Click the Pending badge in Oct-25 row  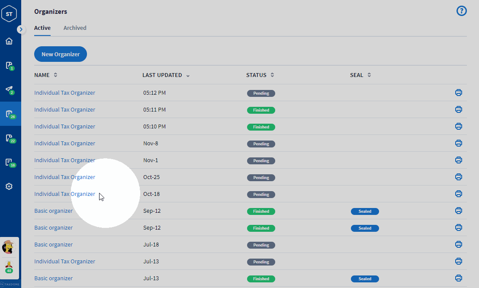pyautogui.click(x=261, y=177)
